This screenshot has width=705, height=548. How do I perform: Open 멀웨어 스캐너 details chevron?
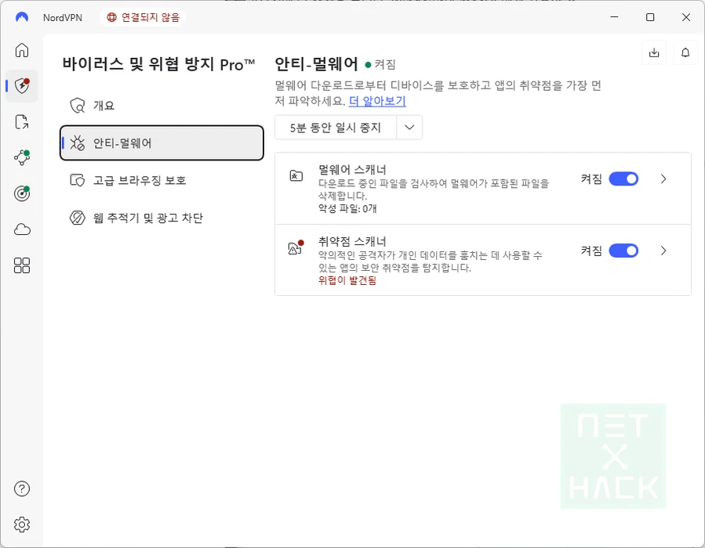[x=663, y=178]
